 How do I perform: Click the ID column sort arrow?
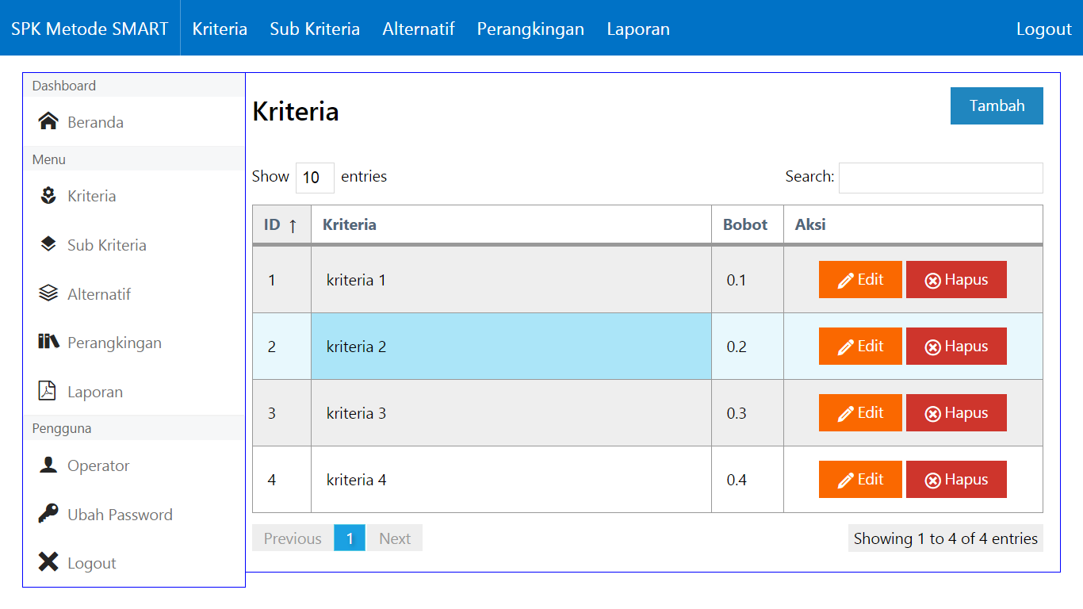click(293, 225)
